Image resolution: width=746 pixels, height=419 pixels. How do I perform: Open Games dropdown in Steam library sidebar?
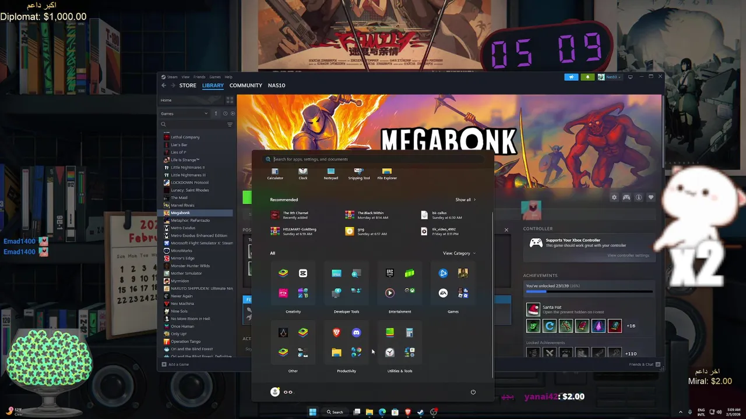184,113
